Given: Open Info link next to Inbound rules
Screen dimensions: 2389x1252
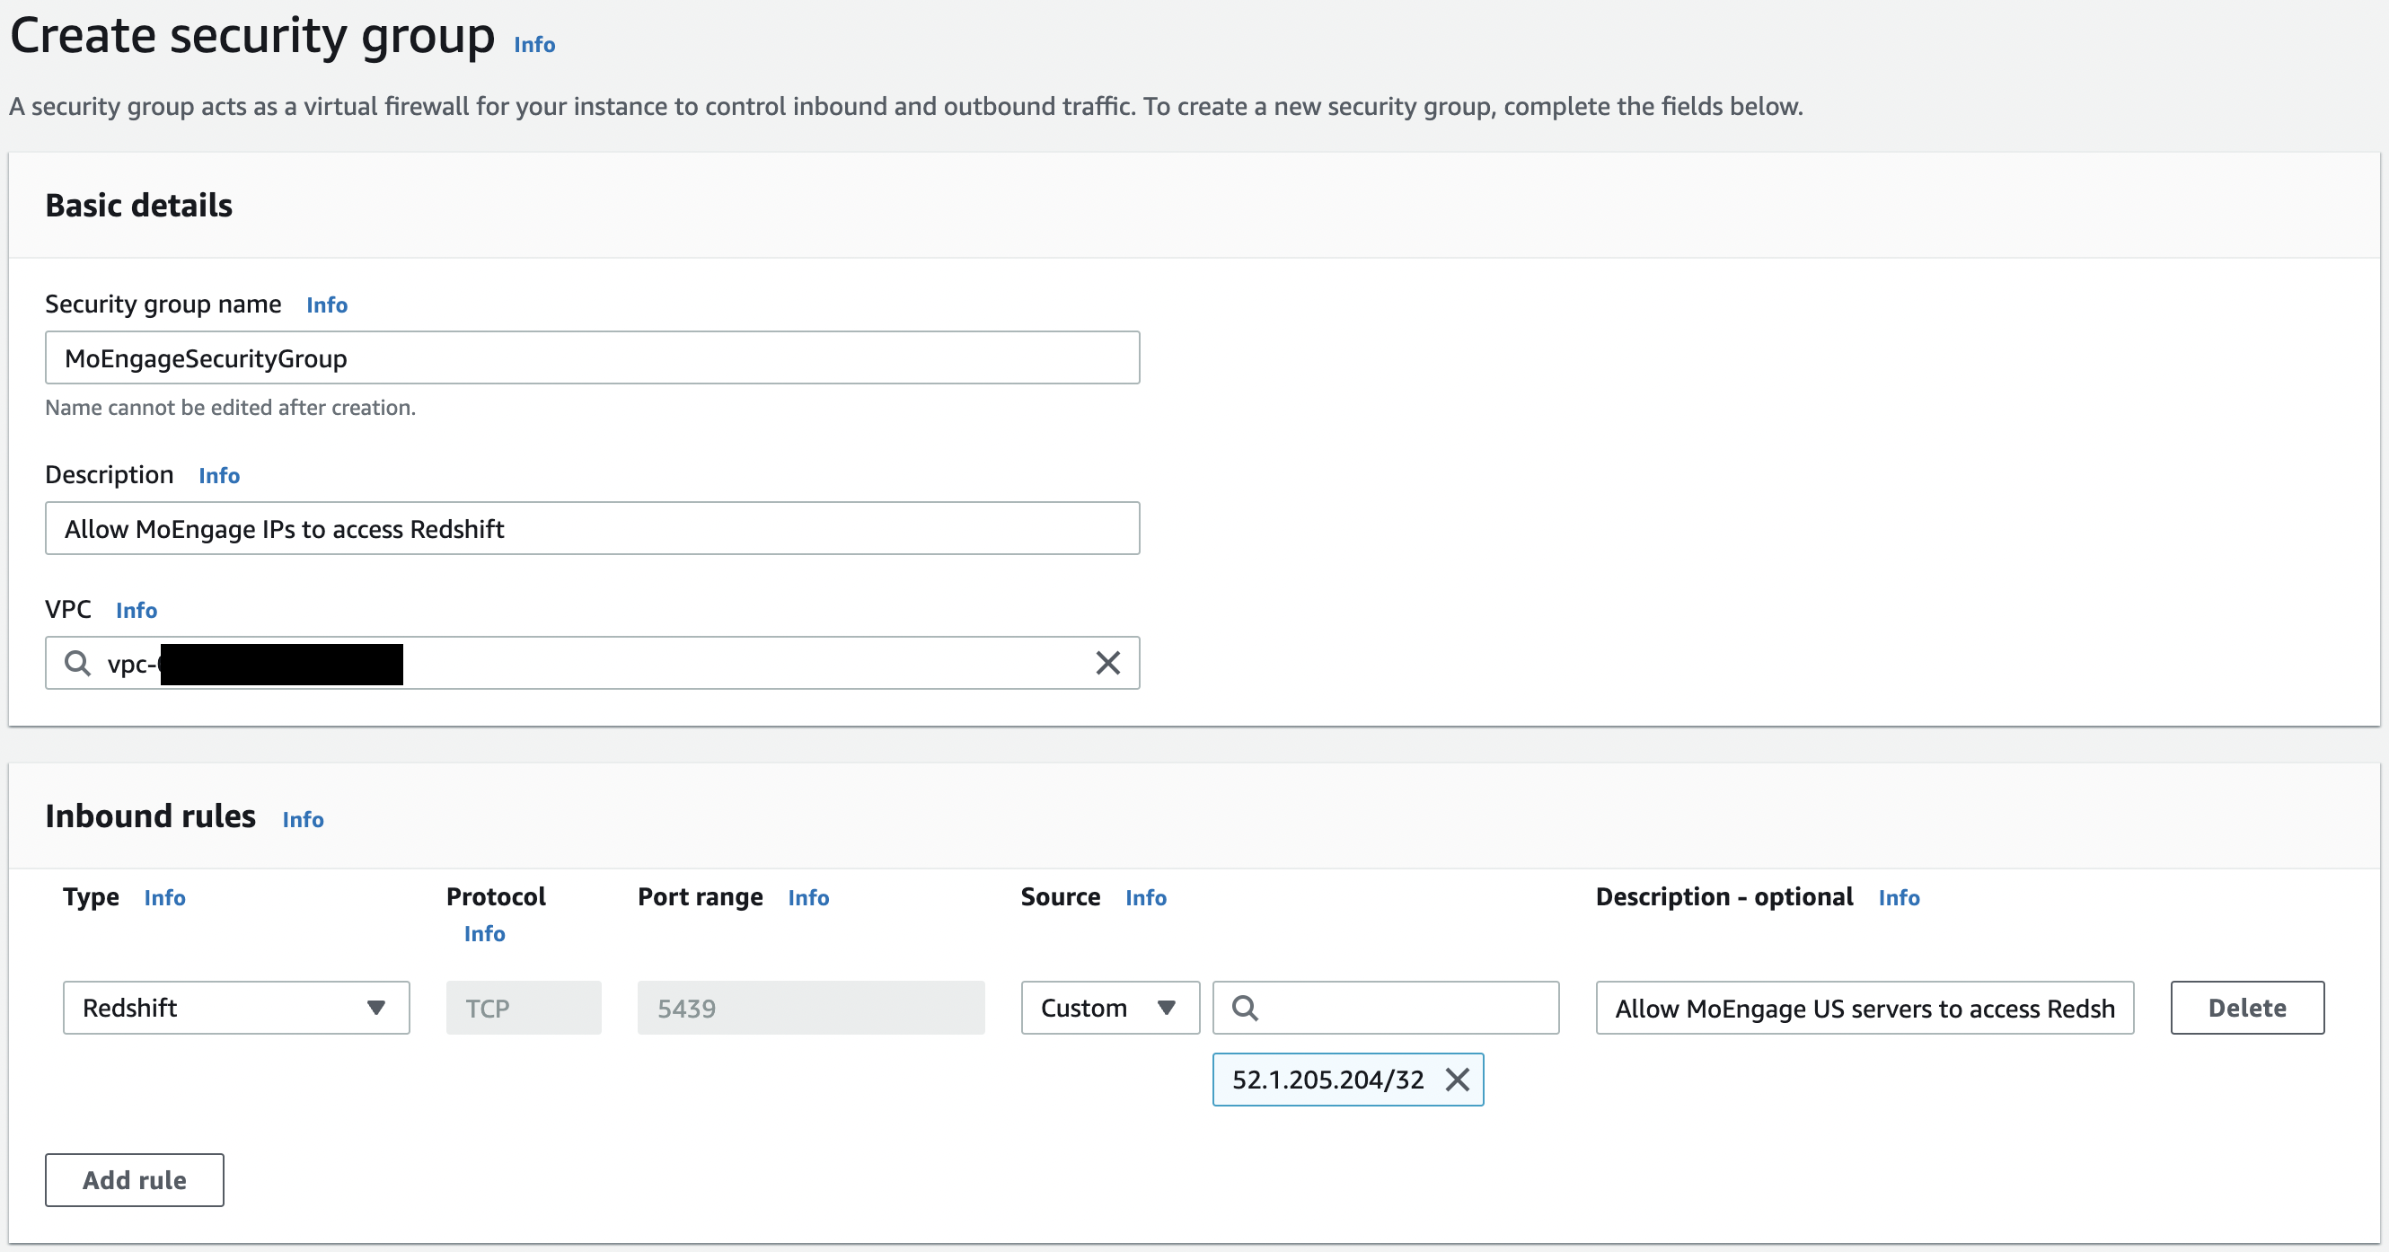Looking at the screenshot, I should tap(304, 820).
